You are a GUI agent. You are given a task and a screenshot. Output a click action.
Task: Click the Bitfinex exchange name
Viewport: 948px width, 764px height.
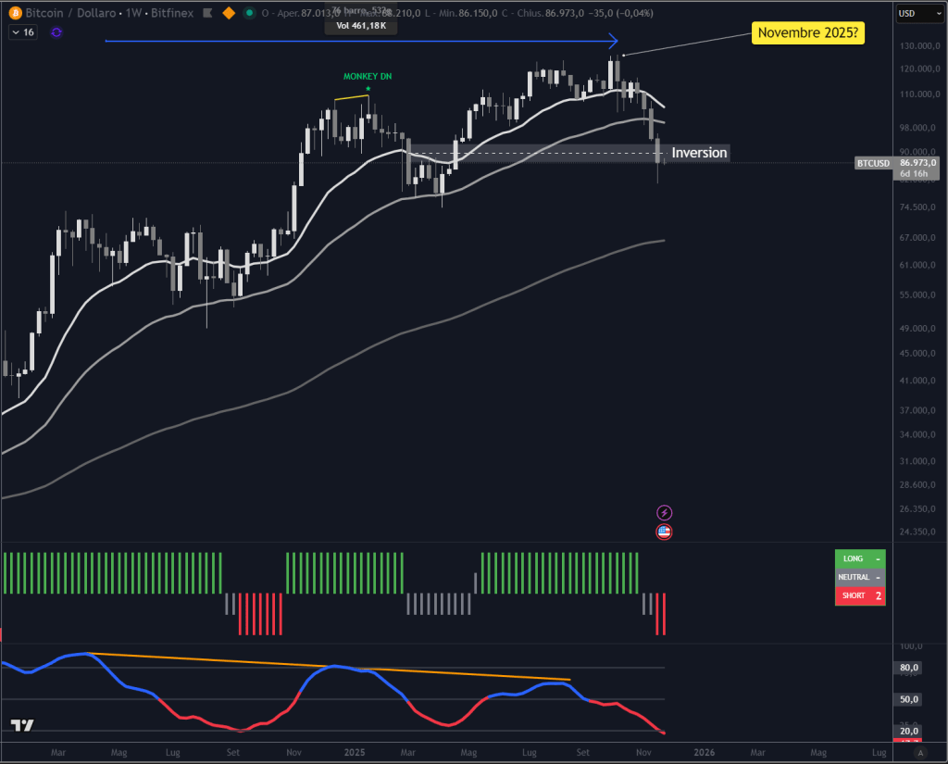click(x=173, y=13)
